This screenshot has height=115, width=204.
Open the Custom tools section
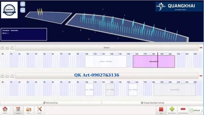tap(39, 110)
